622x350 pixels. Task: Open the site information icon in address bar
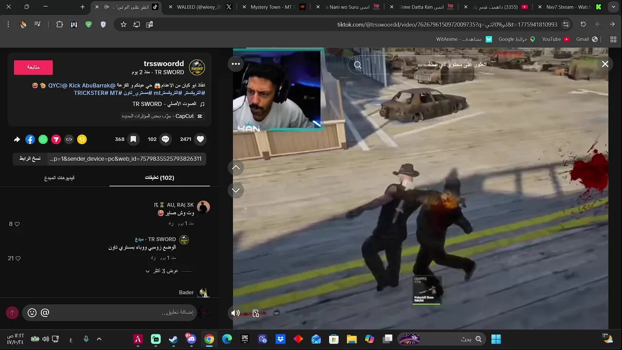566,24
